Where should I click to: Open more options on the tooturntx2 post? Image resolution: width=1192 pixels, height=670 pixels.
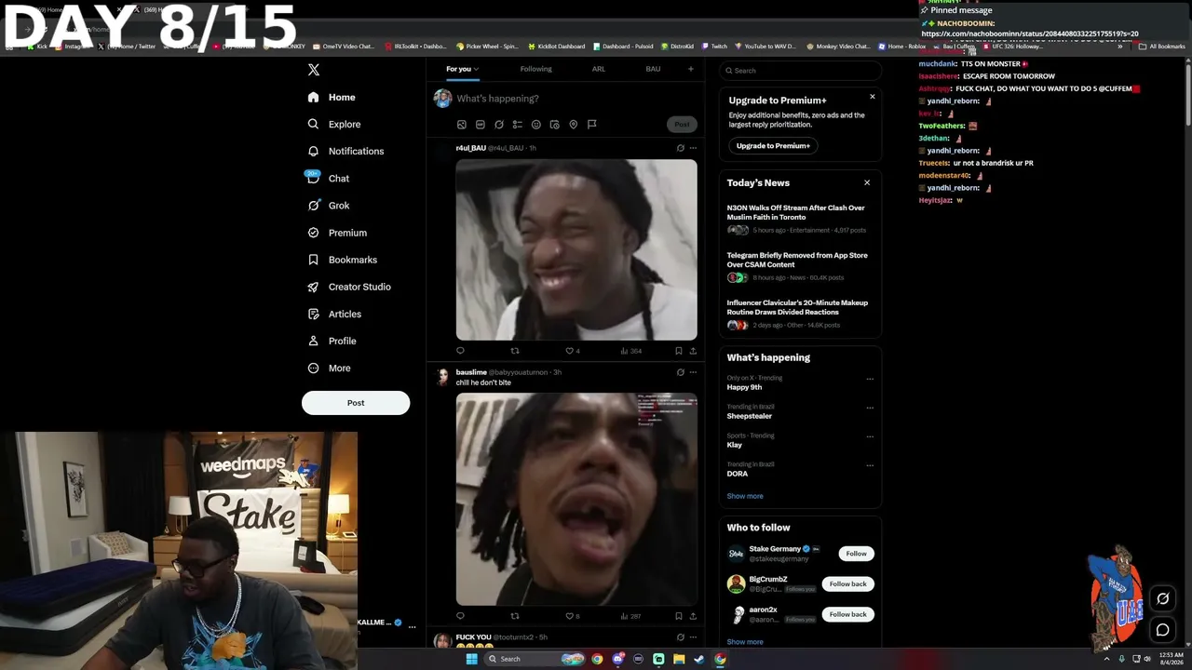[x=693, y=637]
